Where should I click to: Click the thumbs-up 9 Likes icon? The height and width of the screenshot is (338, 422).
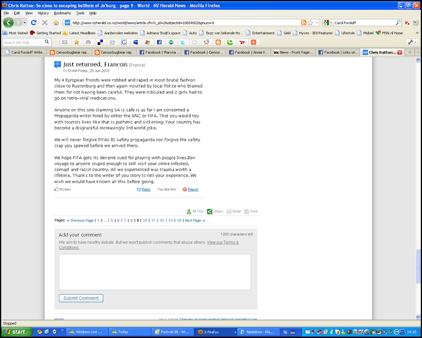point(56,189)
